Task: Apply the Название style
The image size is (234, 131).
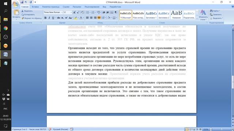Action: [176, 15]
